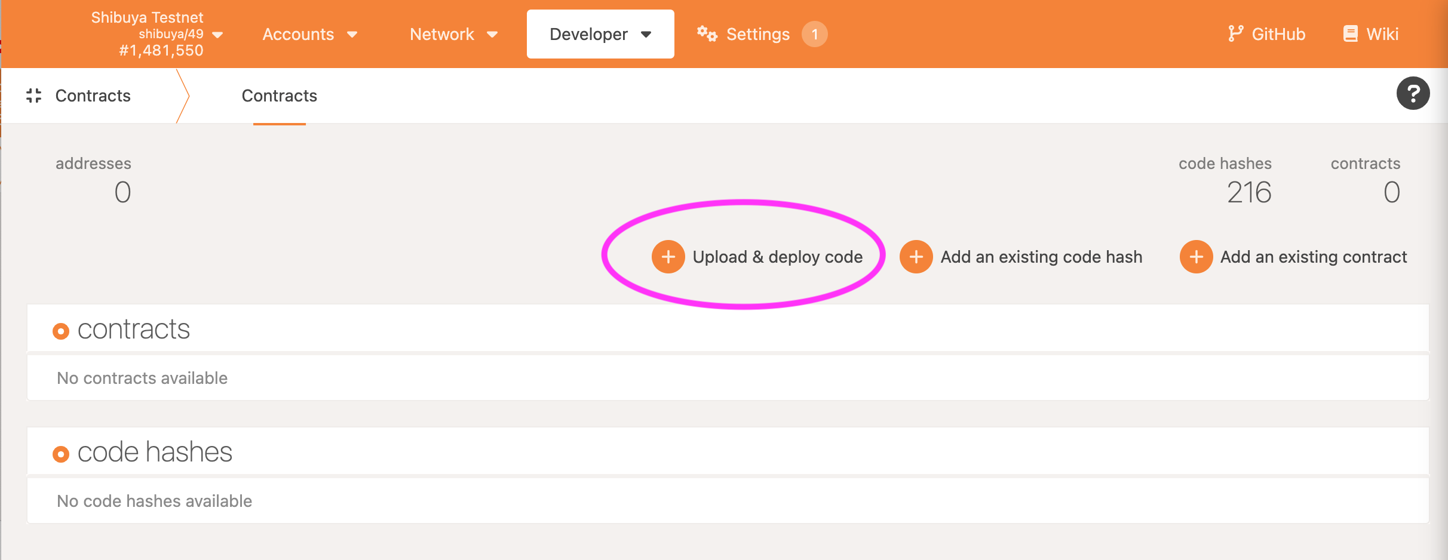Click the help question mark icon
This screenshot has height=560, width=1448.
[x=1413, y=94]
